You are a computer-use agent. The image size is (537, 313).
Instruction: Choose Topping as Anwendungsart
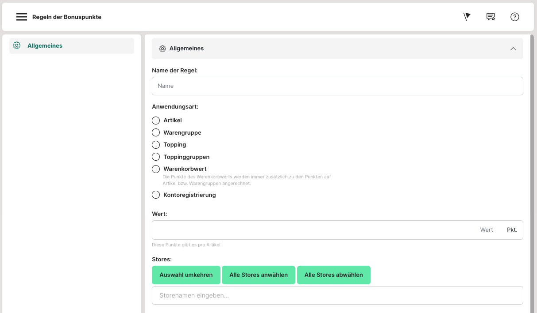click(156, 145)
